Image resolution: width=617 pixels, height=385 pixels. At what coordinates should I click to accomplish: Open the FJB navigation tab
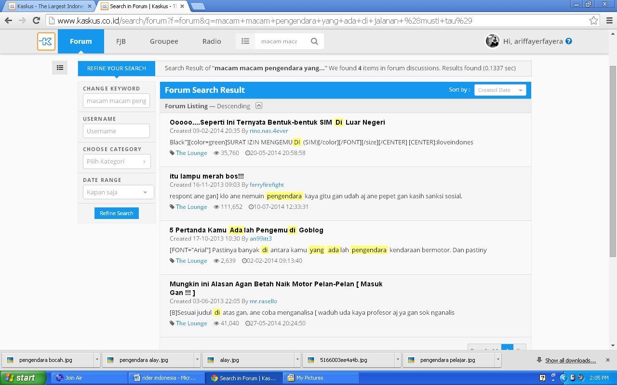[121, 41]
